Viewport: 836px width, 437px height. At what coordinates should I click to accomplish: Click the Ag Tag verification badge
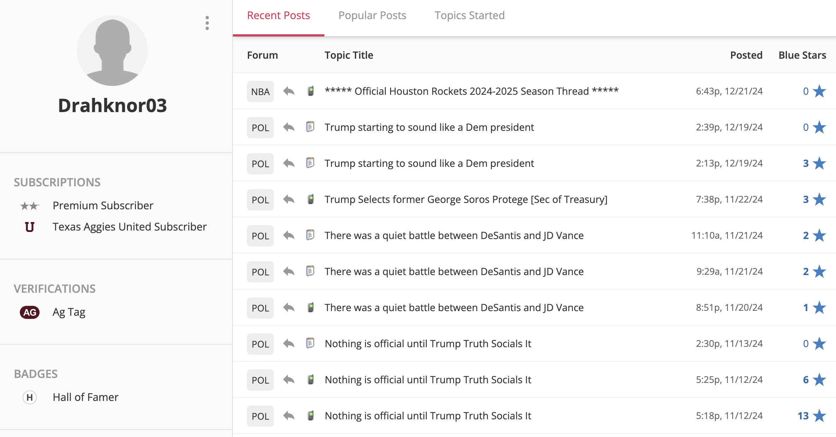click(x=30, y=312)
